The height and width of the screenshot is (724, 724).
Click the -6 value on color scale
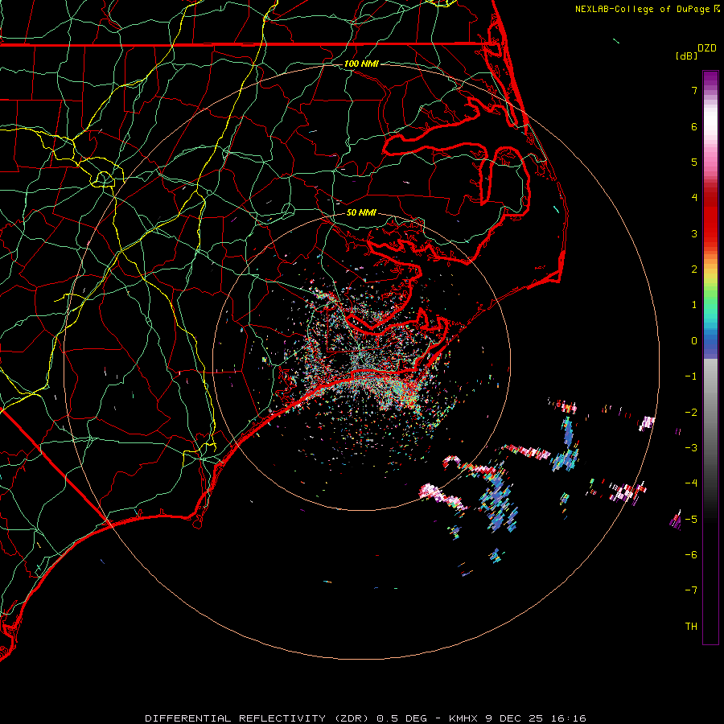[x=691, y=555]
